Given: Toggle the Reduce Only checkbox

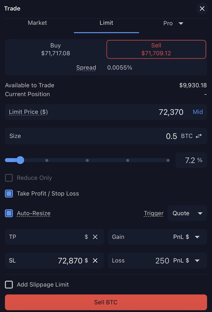Looking at the screenshot, I should click(x=9, y=178).
